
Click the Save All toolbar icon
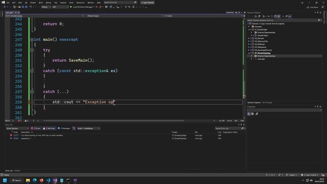(x=26, y=7)
